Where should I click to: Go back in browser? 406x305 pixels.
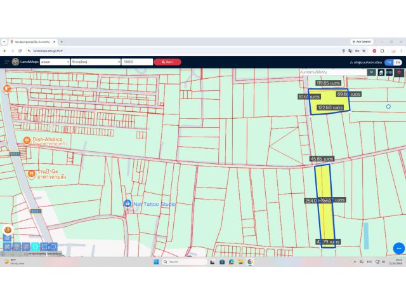coord(5,51)
